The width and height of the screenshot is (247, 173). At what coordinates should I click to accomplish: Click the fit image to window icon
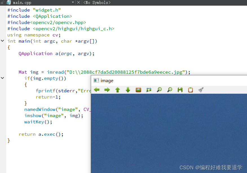149,90
